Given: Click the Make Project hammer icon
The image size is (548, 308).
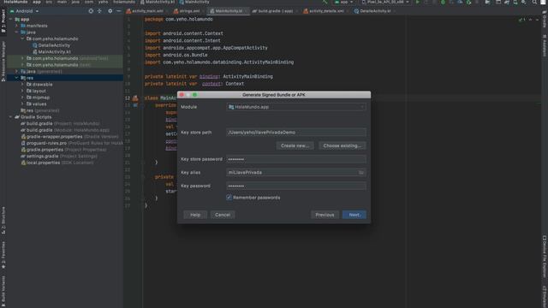Looking at the screenshot, I should pos(325,2).
